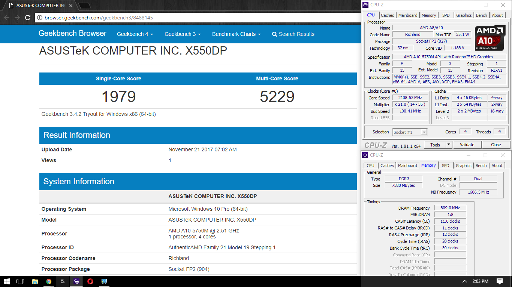Click the AMD A10 logo in CPU-Z
This screenshot has height=287, width=512.
coord(490,38)
